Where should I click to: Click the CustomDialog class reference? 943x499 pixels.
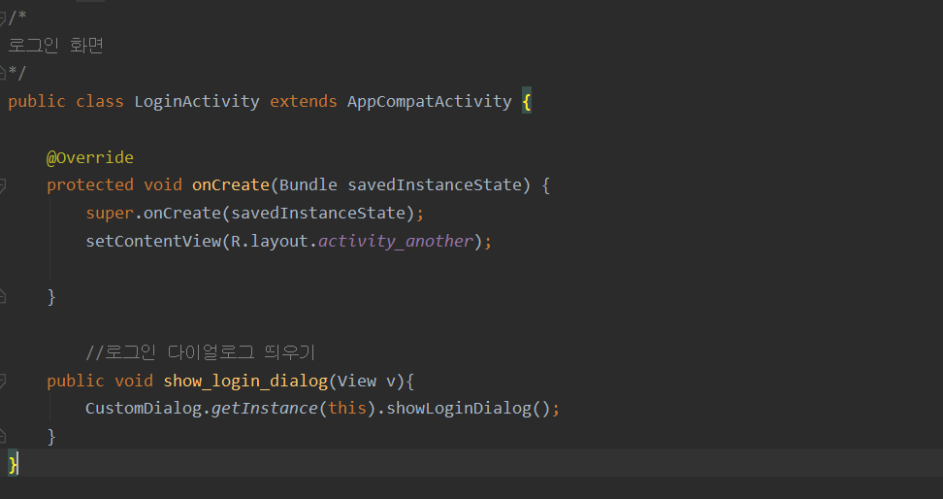144,408
